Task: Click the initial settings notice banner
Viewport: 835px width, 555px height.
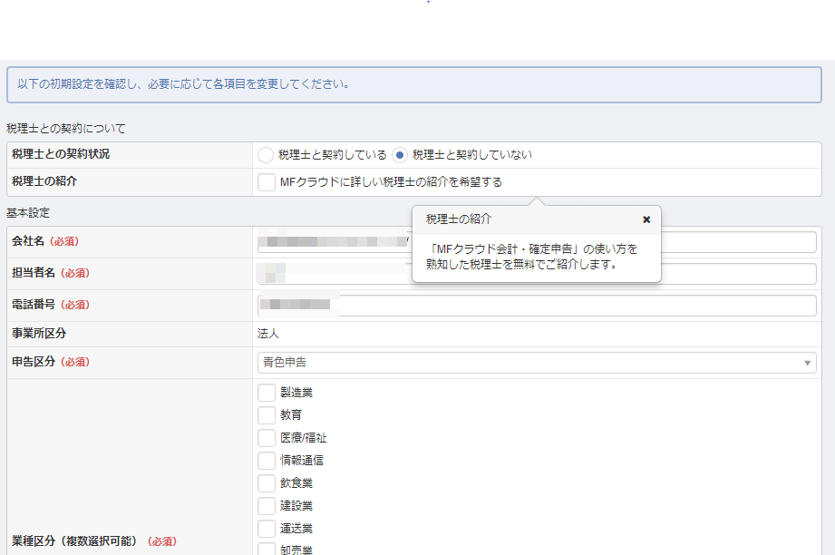Action: [417, 83]
